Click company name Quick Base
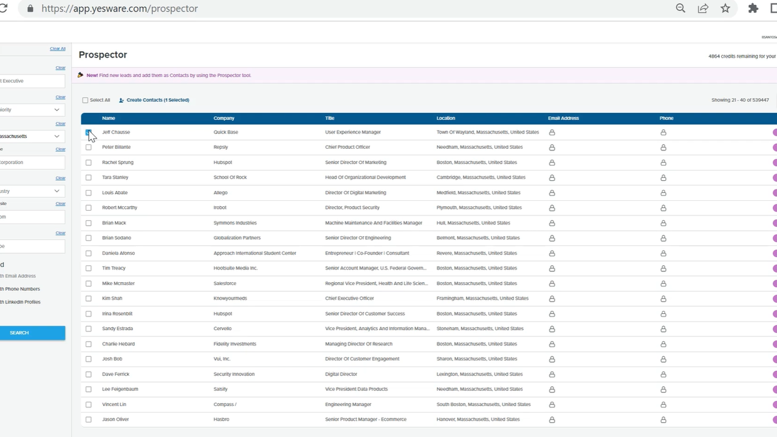 tap(225, 132)
